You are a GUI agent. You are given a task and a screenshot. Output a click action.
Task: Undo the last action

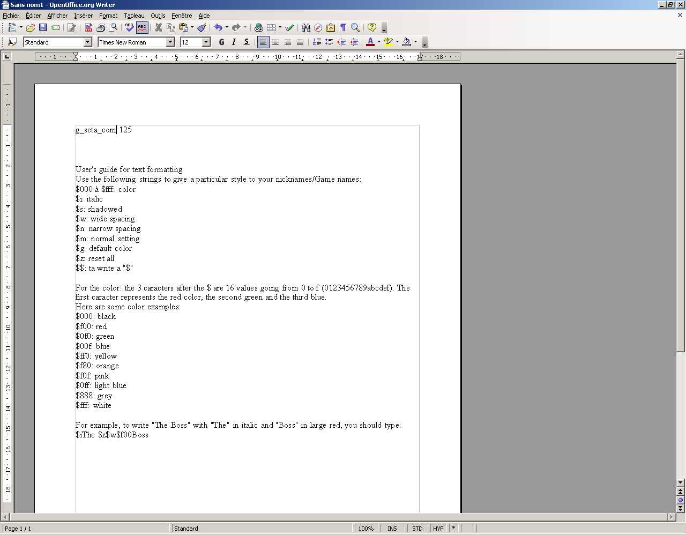coord(218,27)
